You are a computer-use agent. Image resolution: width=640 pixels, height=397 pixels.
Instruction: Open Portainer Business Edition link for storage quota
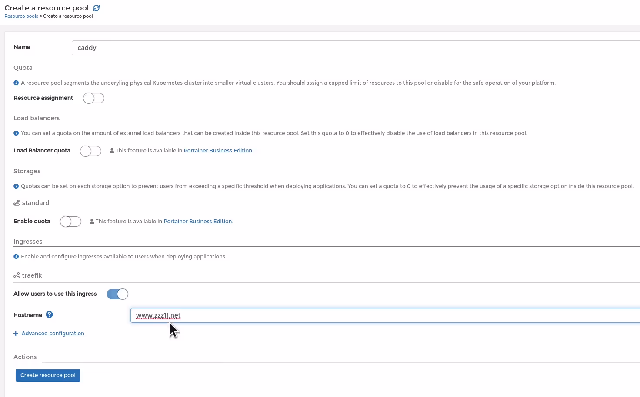click(198, 221)
